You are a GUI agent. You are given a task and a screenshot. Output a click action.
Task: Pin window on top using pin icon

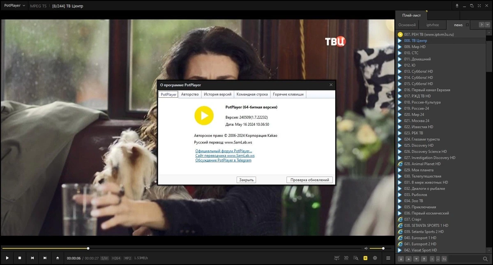pos(457,6)
